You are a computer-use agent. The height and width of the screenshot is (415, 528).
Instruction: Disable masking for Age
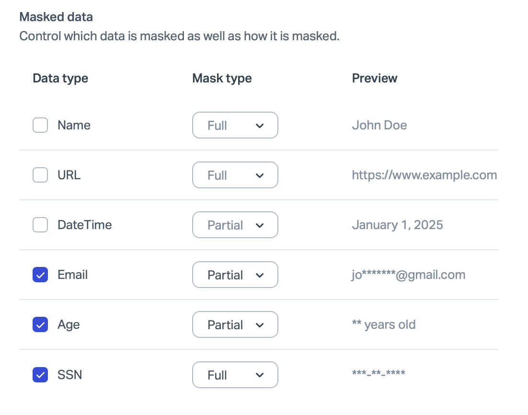click(40, 325)
